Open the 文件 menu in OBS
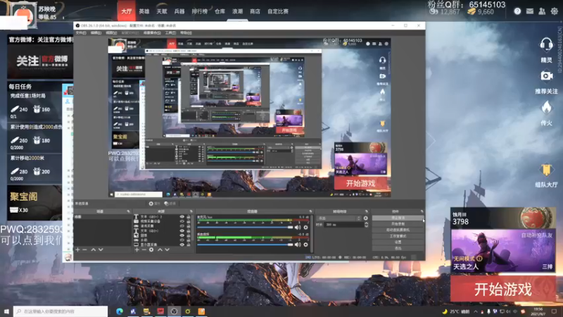Screen dimensions: 563x317 click(x=80, y=32)
